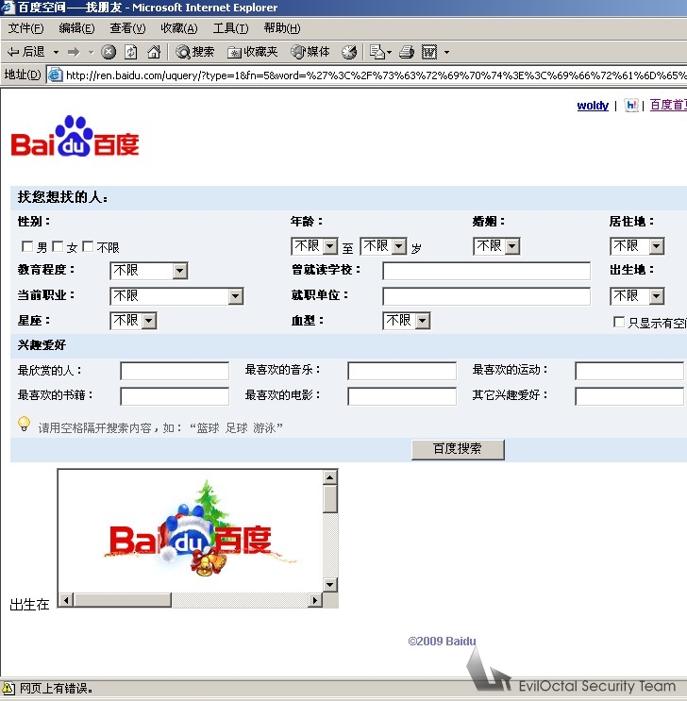Click the History clock toolbar icon
Image resolution: width=687 pixels, height=701 pixels.
pos(349,52)
